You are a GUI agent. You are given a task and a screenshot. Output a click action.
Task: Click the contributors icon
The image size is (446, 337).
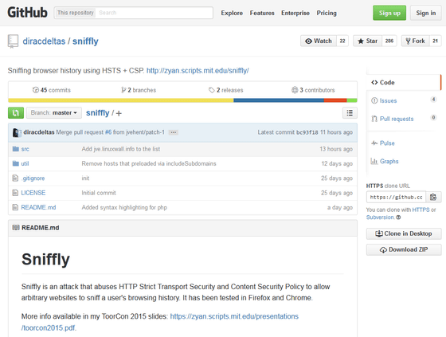tap(295, 90)
